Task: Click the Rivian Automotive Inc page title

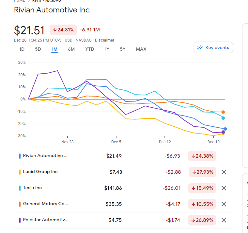Action: pos(52,10)
